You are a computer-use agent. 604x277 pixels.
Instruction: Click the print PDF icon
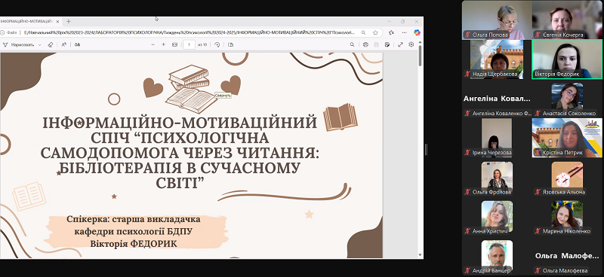pyautogui.click(x=365, y=44)
